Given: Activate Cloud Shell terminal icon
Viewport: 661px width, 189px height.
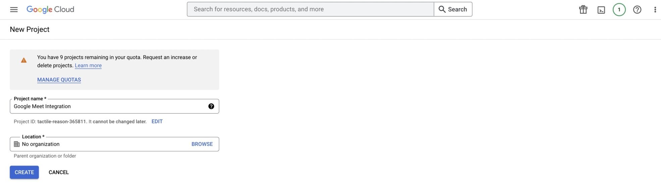Looking at the screenshot, I should [601, 10].
